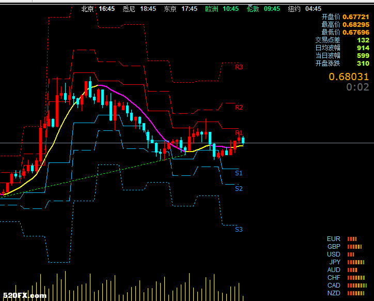
Task: Select the R1 resistance label
Action: [239, 133]
